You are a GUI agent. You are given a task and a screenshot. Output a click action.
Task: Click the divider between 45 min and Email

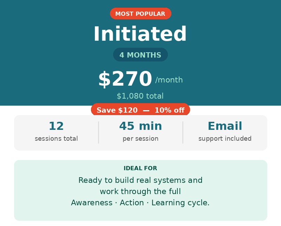tap(183, 132)
